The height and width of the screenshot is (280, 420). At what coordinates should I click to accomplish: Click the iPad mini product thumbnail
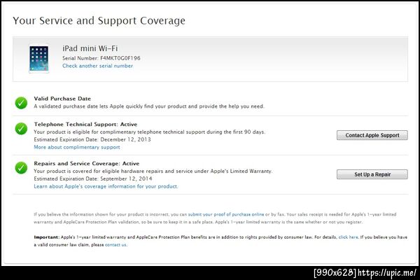pyautogui.click(x=38, y=58)
